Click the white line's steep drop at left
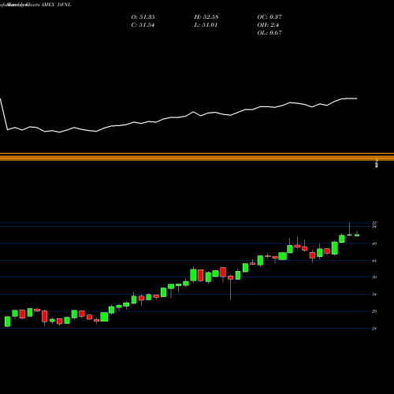 click(4, 114)
